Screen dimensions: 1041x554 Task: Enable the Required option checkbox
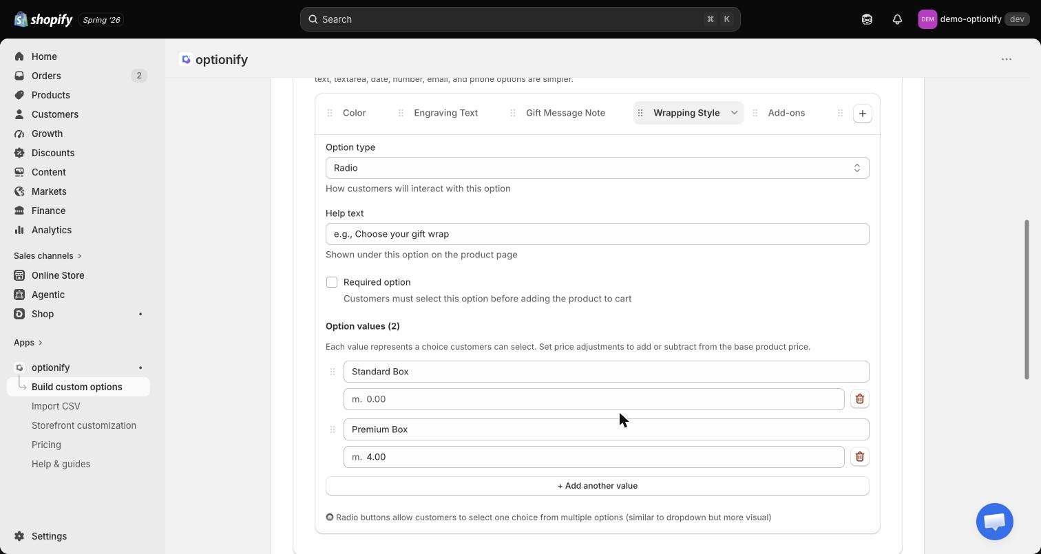coord(332,282)
